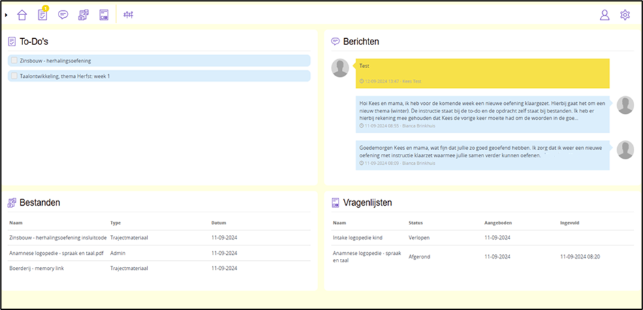
Task: Check the Zinsbouw - herhalingsoefening to-do
Action: pos(14,61)
